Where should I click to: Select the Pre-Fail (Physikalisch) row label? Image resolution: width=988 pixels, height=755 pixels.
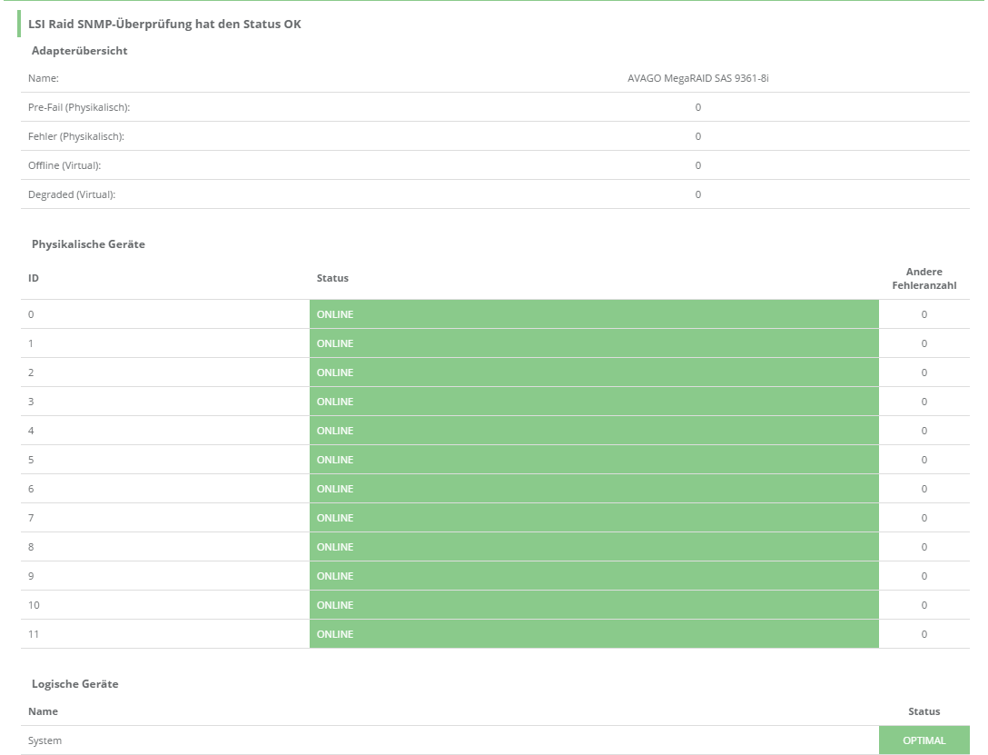pyautogui.click(x=79, y=107)
